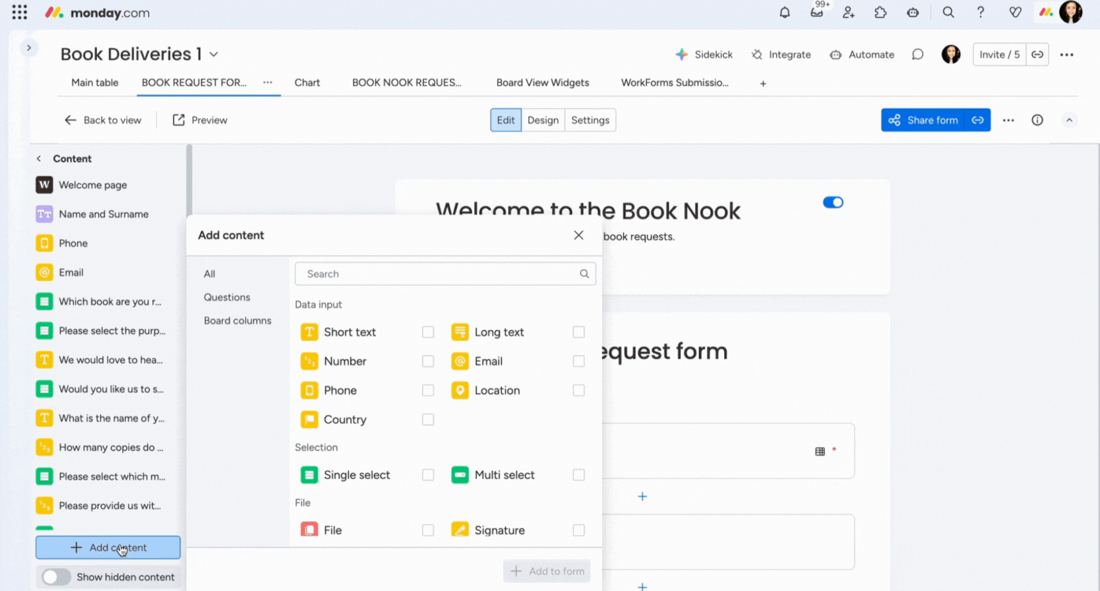The width and height of the screenshot is (1100, 591).
Task: Open the apps grid menu
Action: click(x=20, y=13)
